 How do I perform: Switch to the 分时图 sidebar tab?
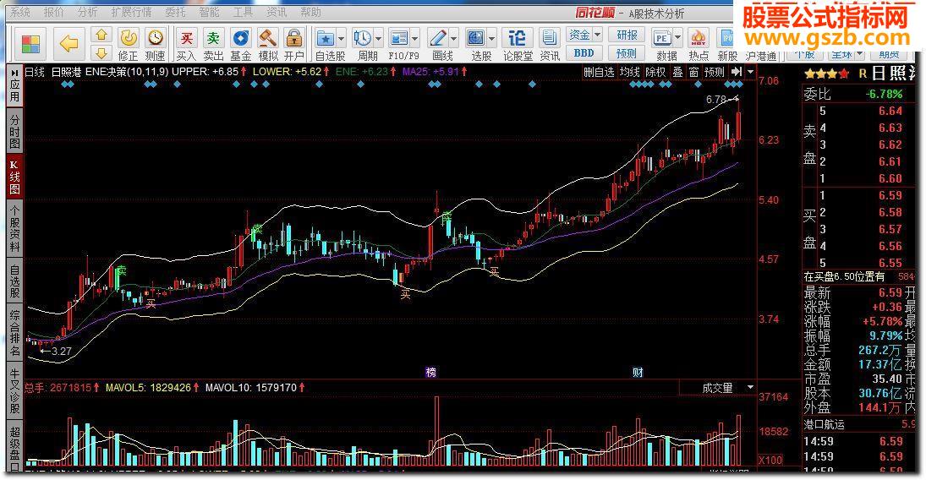pyautogui.click(x=14, y=131)
